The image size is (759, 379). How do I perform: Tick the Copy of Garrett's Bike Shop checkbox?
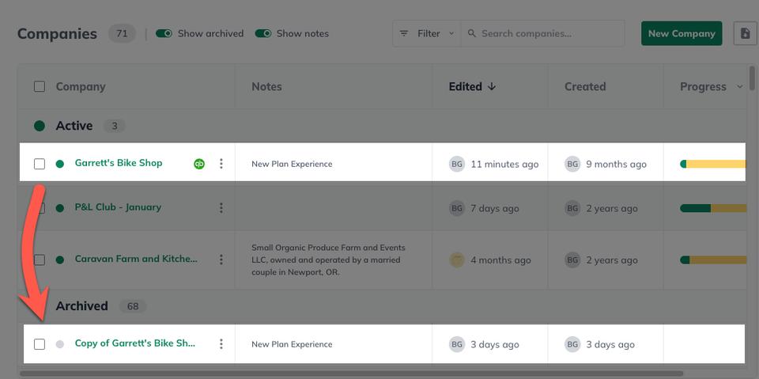coord(40,344)
